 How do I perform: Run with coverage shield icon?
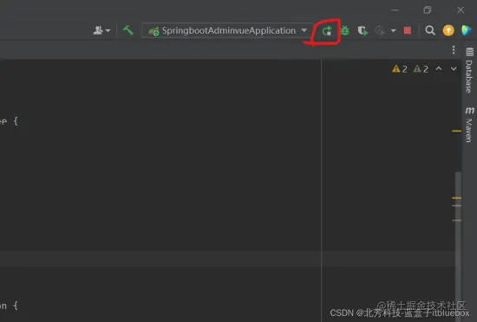[x=363, y=30]
